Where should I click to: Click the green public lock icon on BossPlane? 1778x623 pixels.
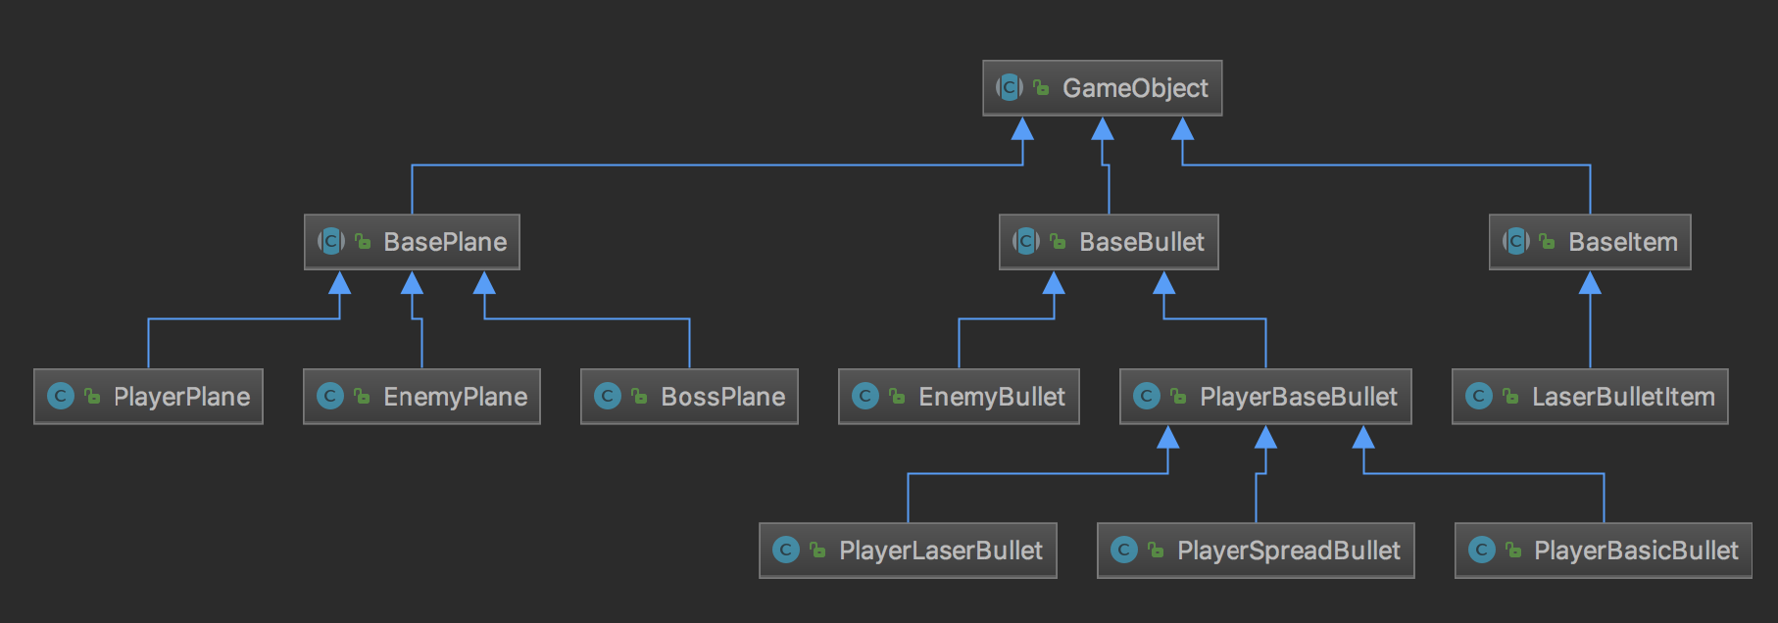click(639, 396)
